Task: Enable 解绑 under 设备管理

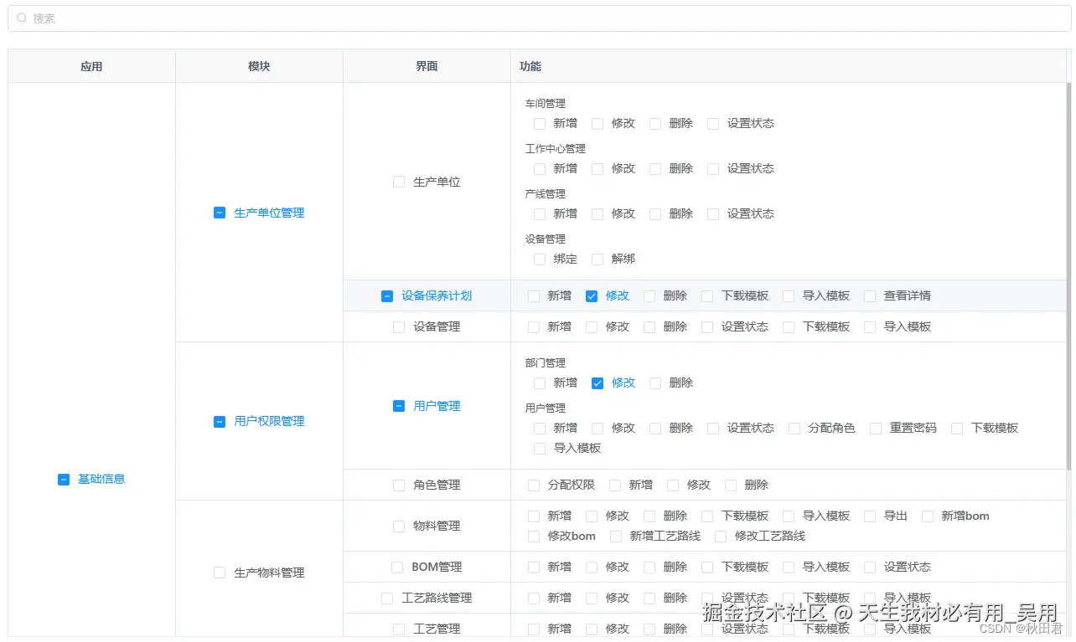Action: click(597, 259)
